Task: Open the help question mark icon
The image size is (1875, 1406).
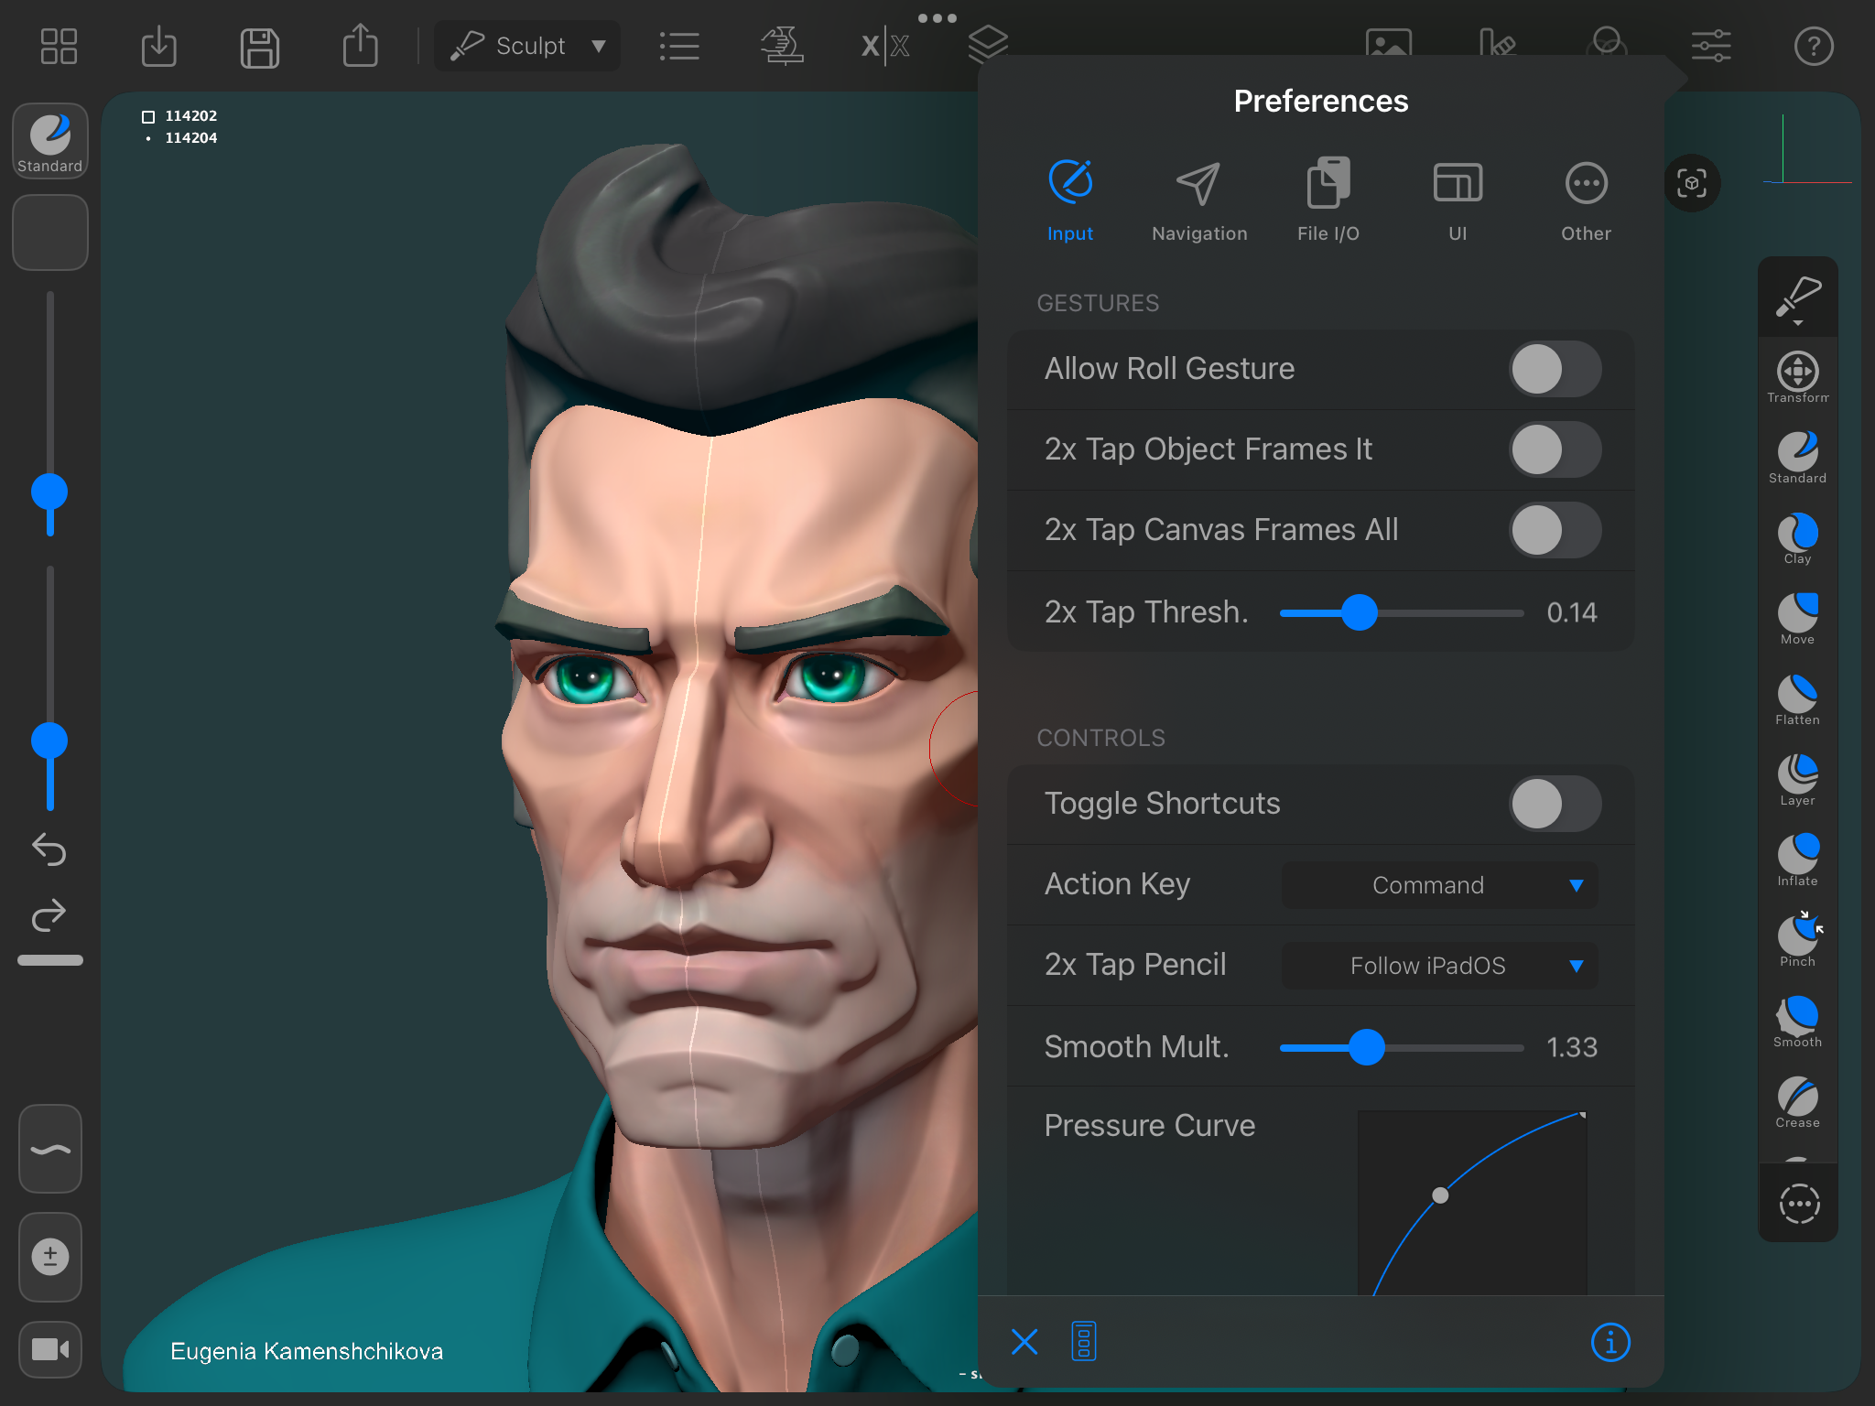Action: click(1814, 46)
